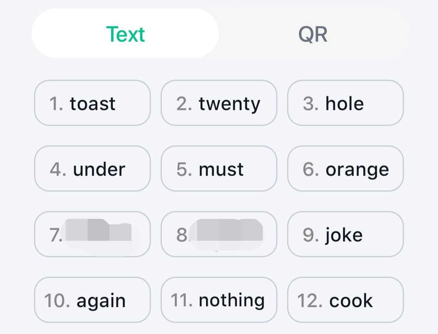Choose word 11 nothing
Image resolution: width=438 pixels, height=334 pixels.
219,300
